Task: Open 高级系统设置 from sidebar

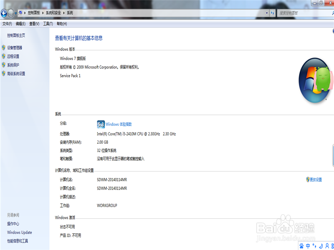Action: pos(16,74)
